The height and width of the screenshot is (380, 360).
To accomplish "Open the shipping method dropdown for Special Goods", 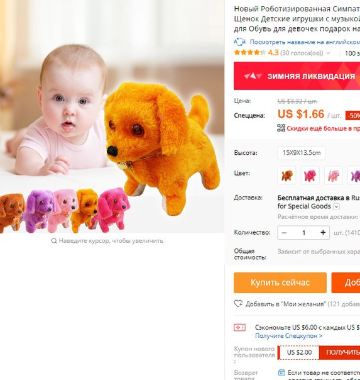I will tap(337, 206).
